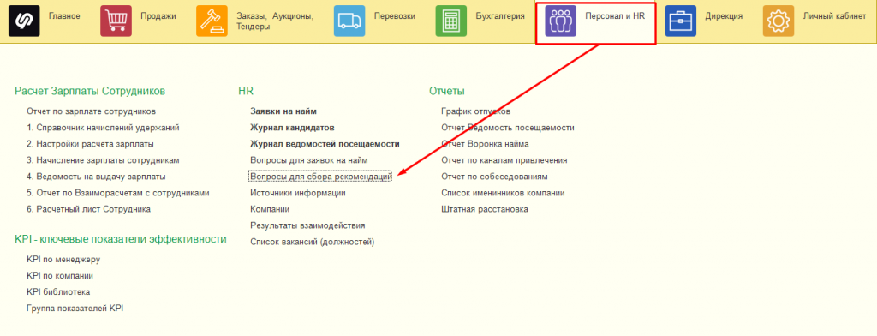Open 6. Расчетный лист Сотрудника
The height and width of the screenshot is (336, 877).
click(88, 209)
